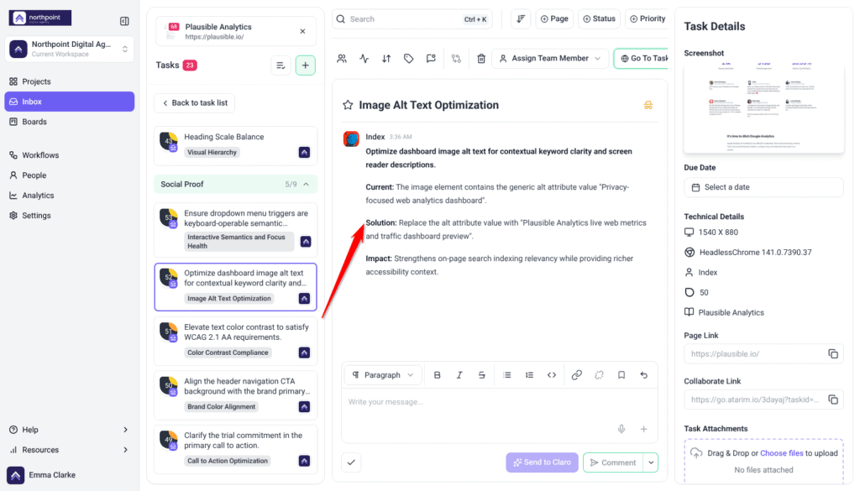
Task: Mark task complete with checkmark button
Action: [352, 462]
